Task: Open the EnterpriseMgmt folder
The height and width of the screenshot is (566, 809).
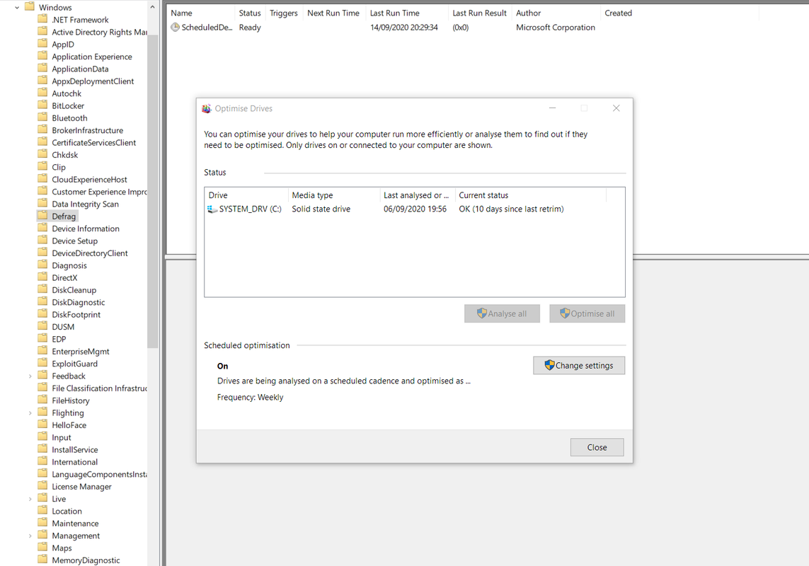Action: point(81,352)
